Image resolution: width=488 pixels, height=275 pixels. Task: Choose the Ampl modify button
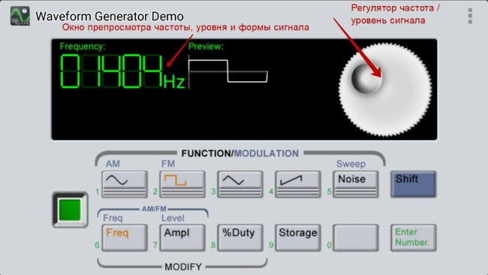182,238
